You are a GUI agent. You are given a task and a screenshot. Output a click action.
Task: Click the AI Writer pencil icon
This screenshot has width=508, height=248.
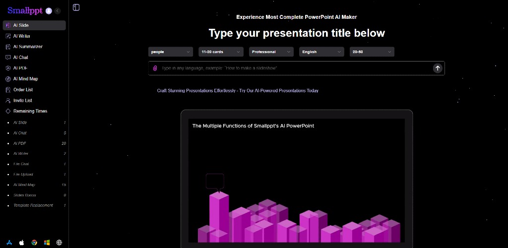[8, 36]
